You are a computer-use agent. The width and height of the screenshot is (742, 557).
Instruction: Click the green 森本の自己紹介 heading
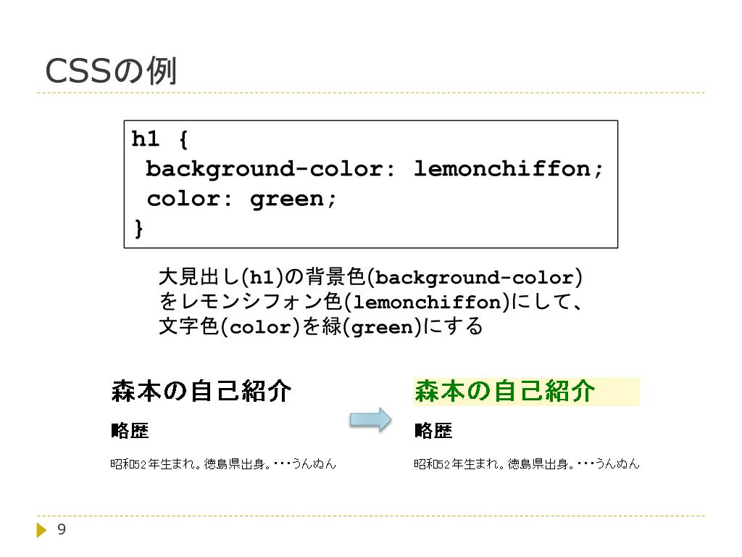504,391
